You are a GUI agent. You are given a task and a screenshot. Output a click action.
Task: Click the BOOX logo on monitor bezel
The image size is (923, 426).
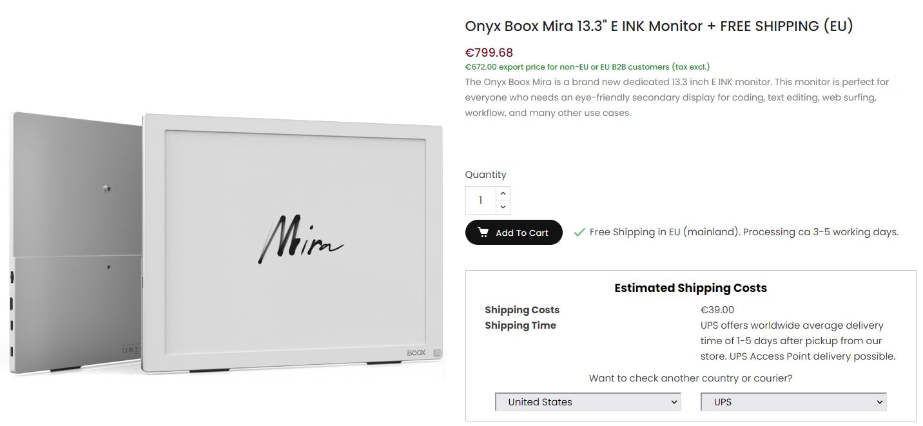[x=416, y=353]
